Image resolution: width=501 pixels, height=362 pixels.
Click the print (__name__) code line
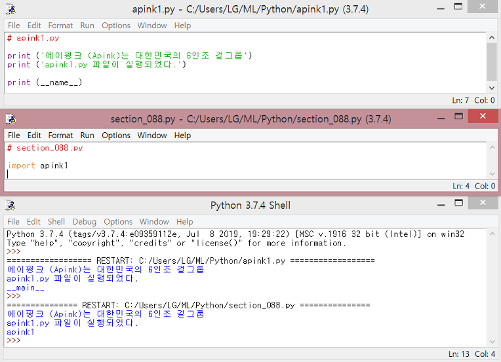coord(45,82)
